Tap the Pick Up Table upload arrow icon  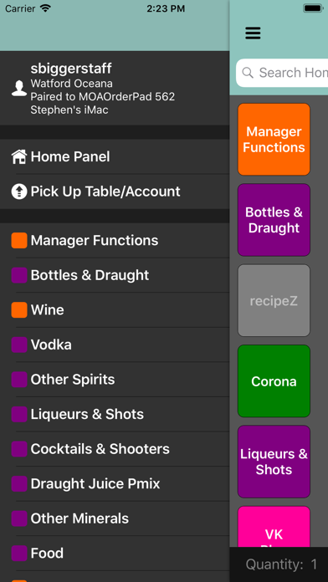(x=19, y=191)
